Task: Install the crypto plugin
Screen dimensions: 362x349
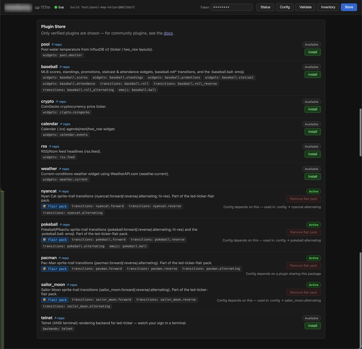Action: [313, 109]
